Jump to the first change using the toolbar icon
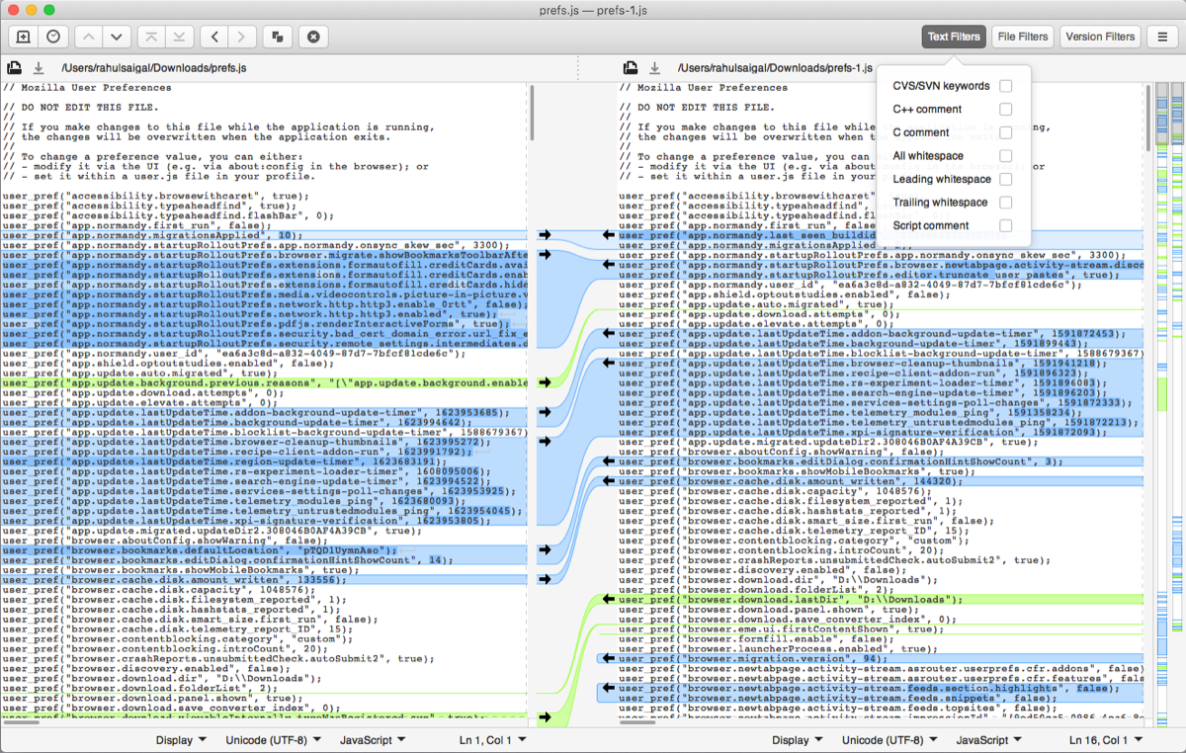The height and width of the screenshot is (753, 1186). tap(150, 37)
